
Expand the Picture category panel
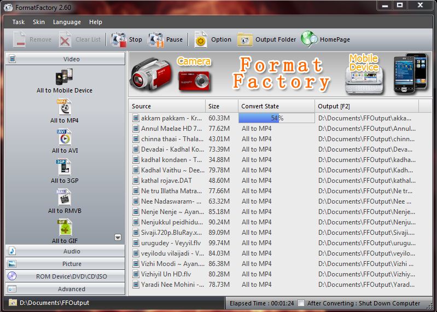pos(65,263)
